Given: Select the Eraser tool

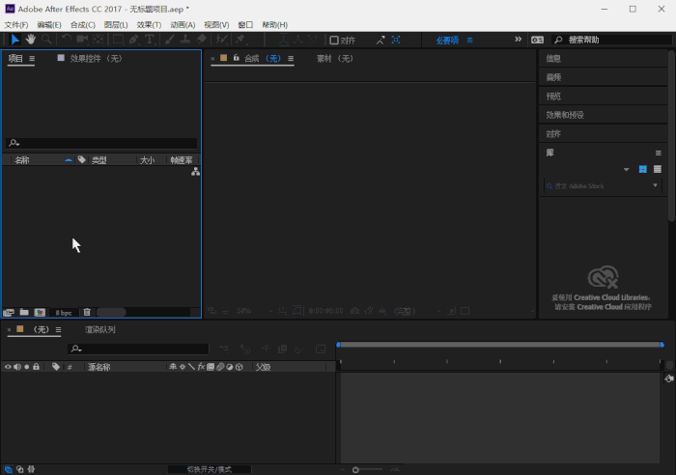Looking at the screenshot, I should (x=201, y=40).
